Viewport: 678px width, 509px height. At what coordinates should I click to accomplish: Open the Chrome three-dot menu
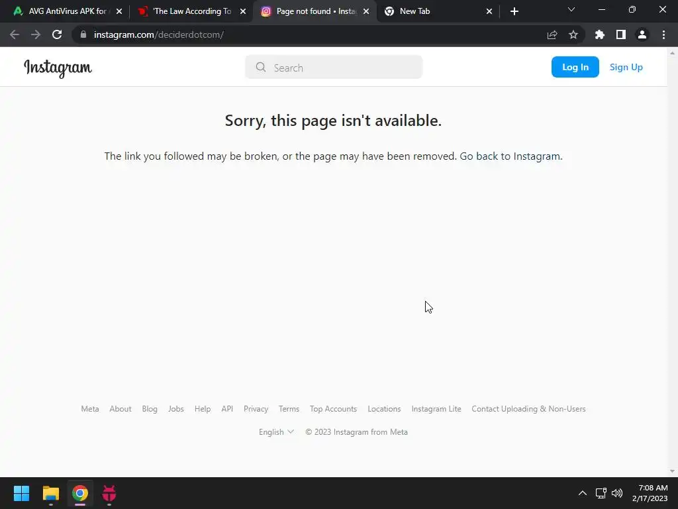(x=663, y=34)
